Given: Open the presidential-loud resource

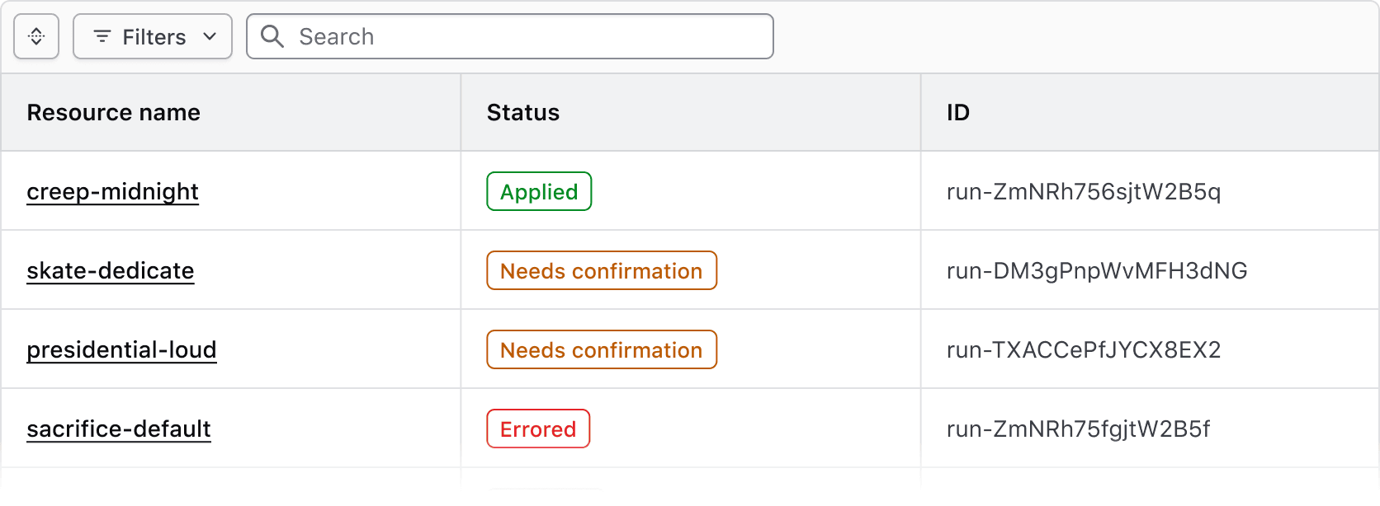Looking at the screenshot, I should (121, 349).
